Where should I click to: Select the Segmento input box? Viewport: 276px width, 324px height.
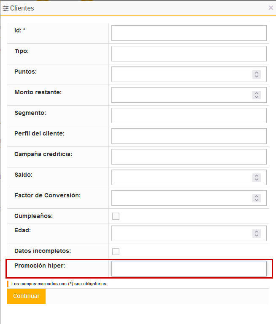(189, 116)
